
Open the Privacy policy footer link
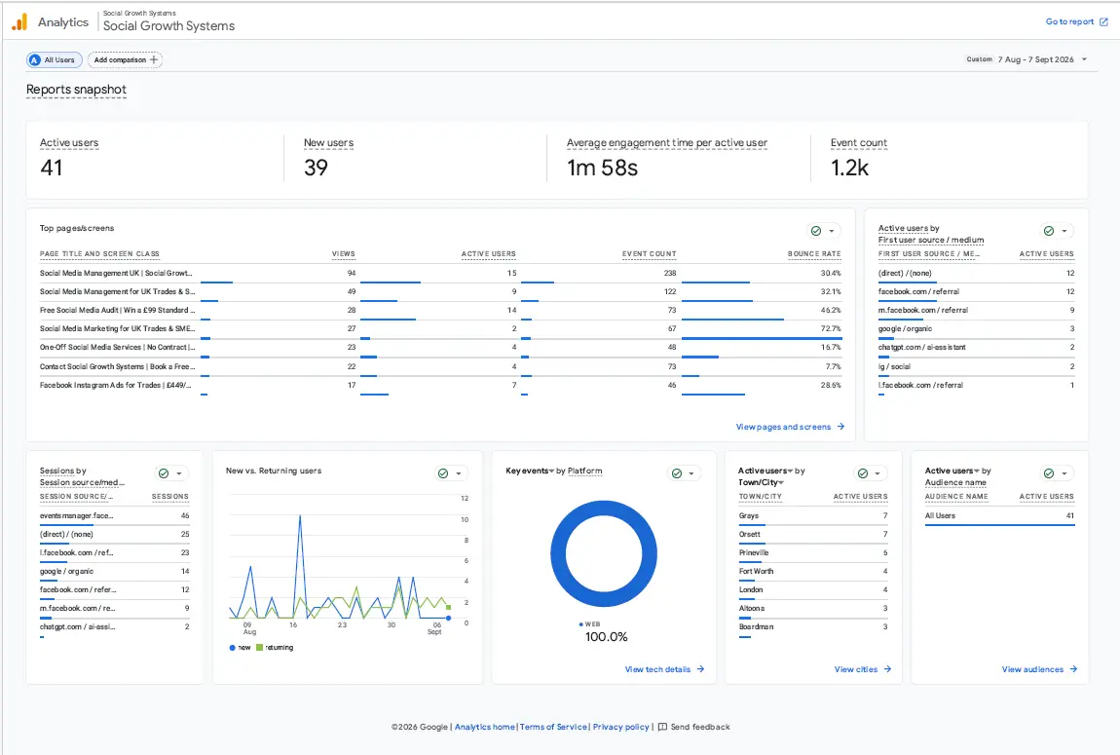pyautogui.click(x=620, y=727)
